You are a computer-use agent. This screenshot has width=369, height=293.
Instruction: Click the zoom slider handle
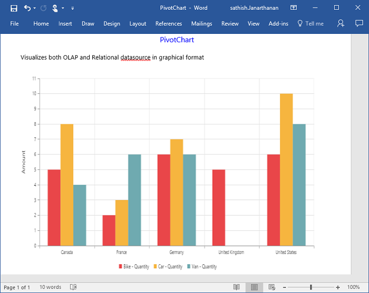click(311, 287)
